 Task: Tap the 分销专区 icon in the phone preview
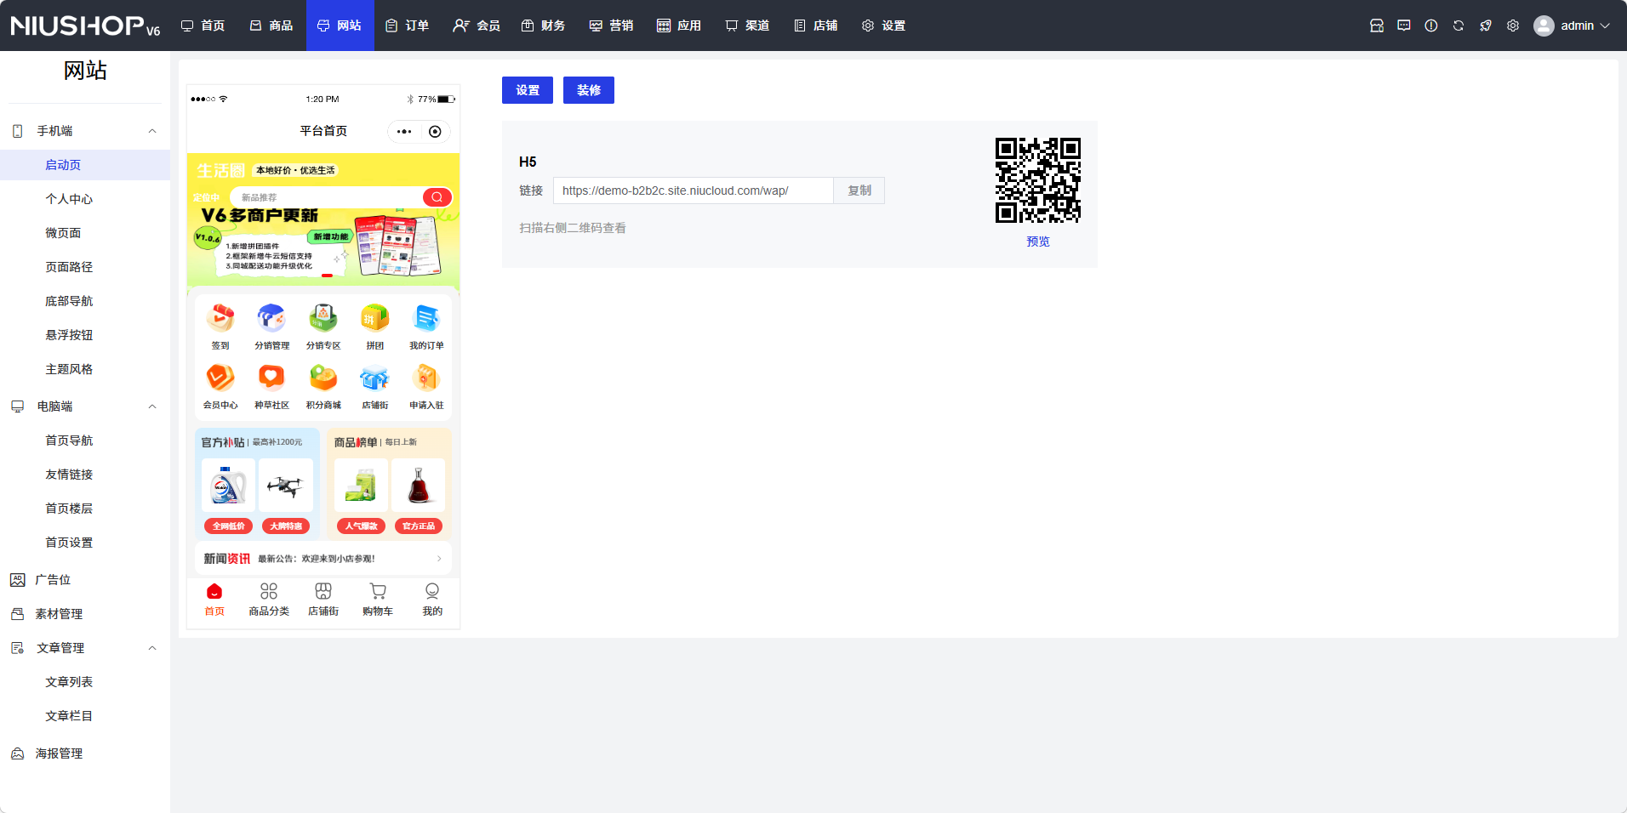[x=323, y=318]
